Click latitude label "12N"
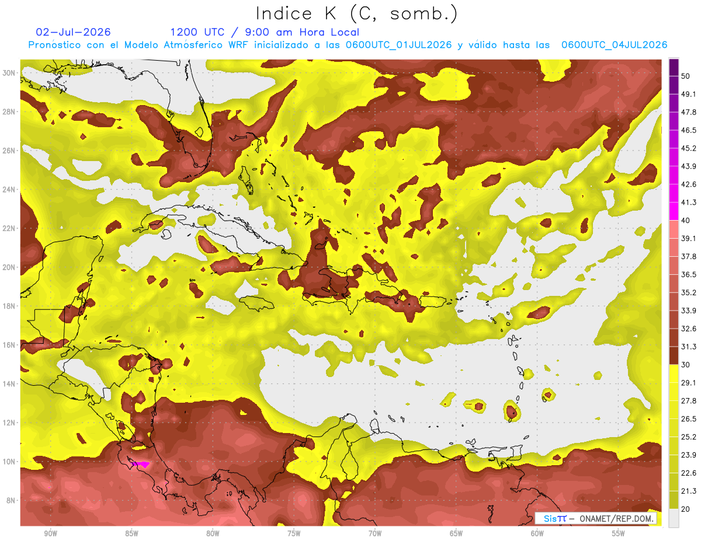The image size is (701, 541). pyautogui.click(x=8, y=423)
